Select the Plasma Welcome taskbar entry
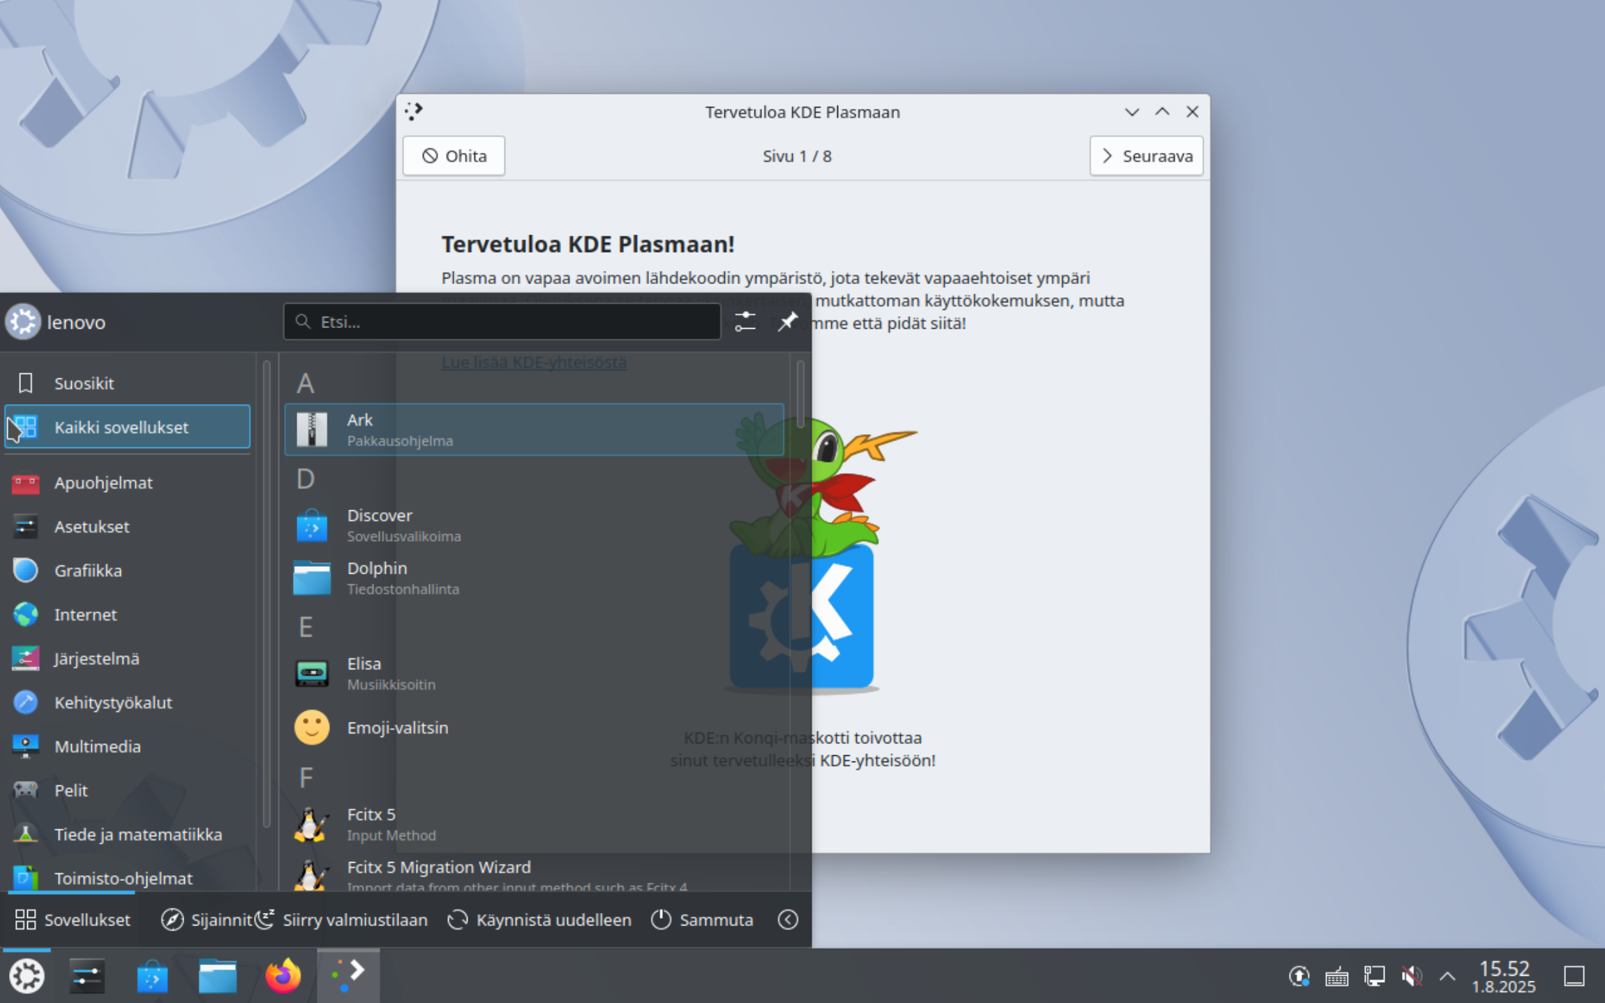The height and width of the screenshot is (1003, 1605). point(348,976)
